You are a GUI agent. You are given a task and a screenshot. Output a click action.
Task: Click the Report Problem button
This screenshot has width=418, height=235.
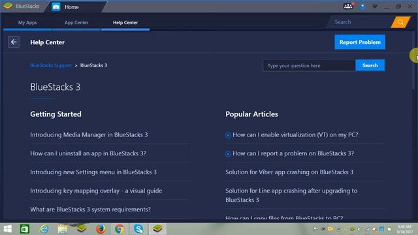(x=360, y=42)
